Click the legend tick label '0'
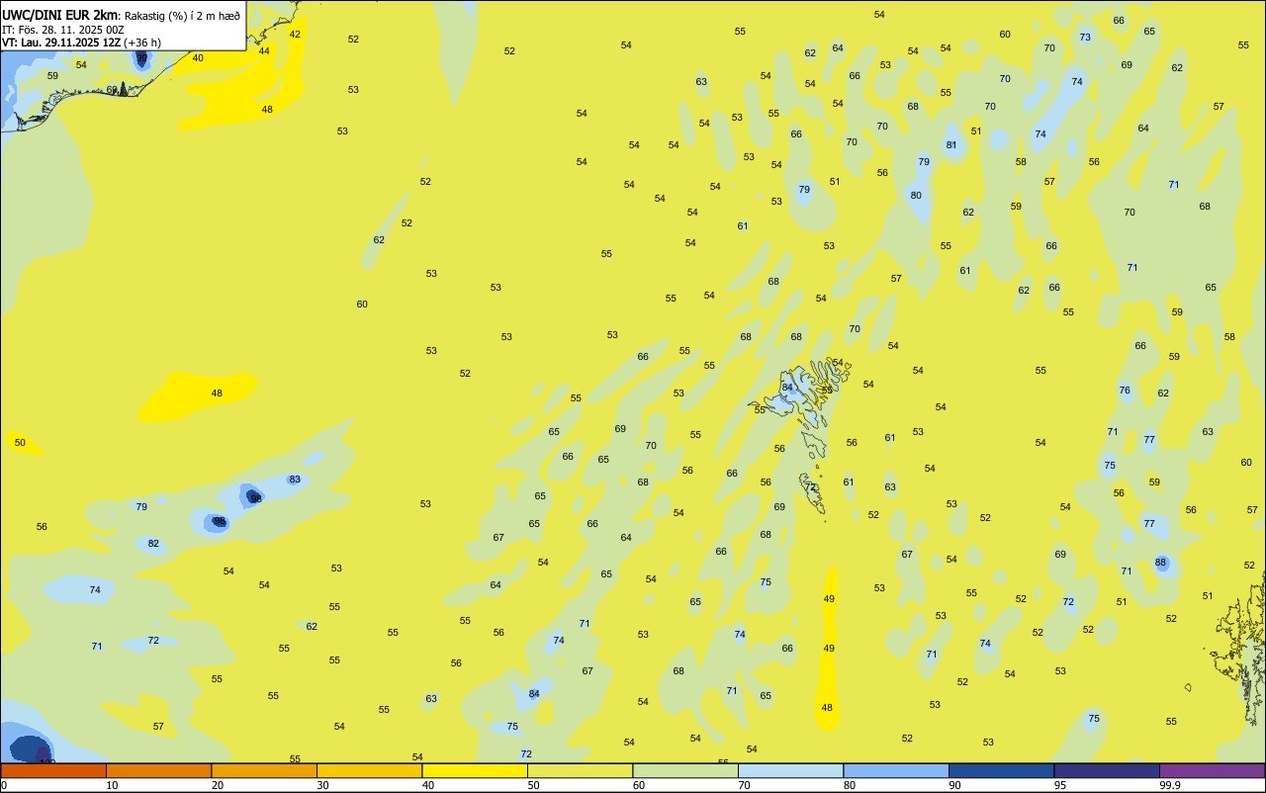 coord(4,785)
